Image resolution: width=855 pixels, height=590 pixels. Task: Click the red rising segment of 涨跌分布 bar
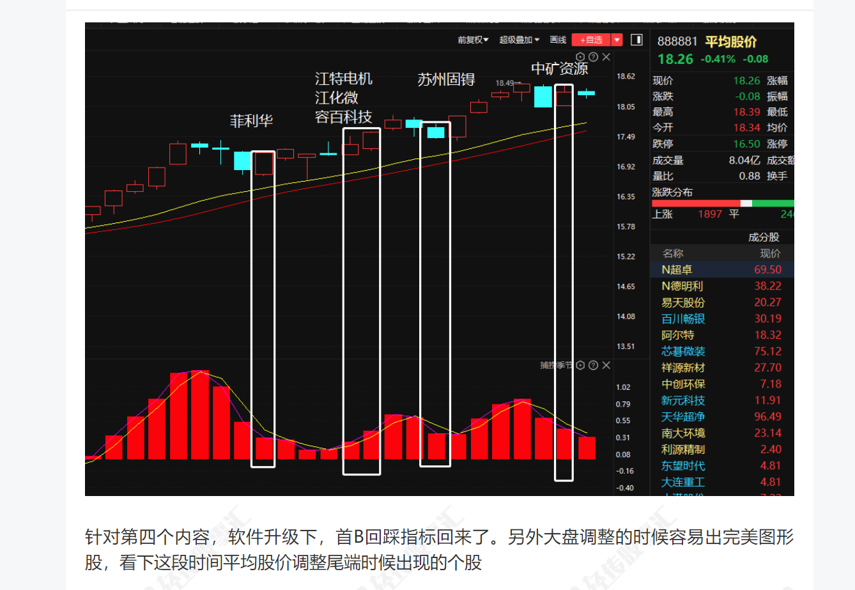pyautogui.click(x=696, y=203)
